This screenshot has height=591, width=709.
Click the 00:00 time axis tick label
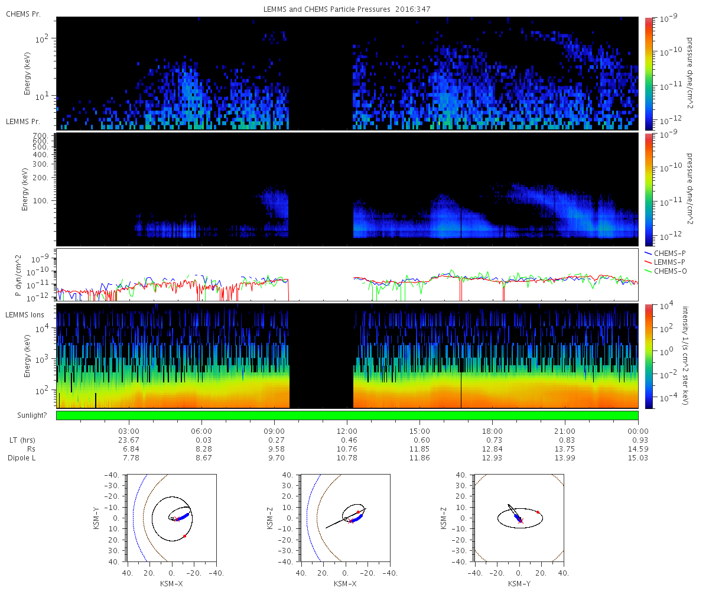[x=638, y=430]
